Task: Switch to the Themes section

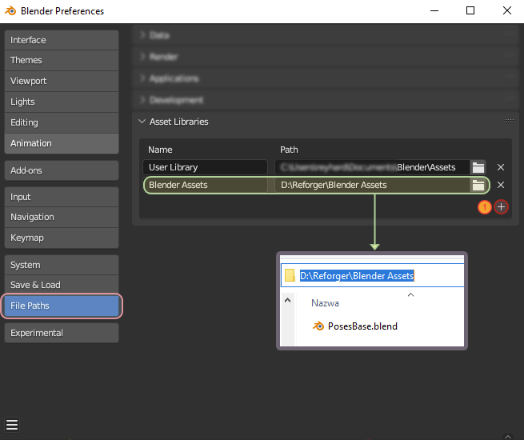Action: [62, 61]
